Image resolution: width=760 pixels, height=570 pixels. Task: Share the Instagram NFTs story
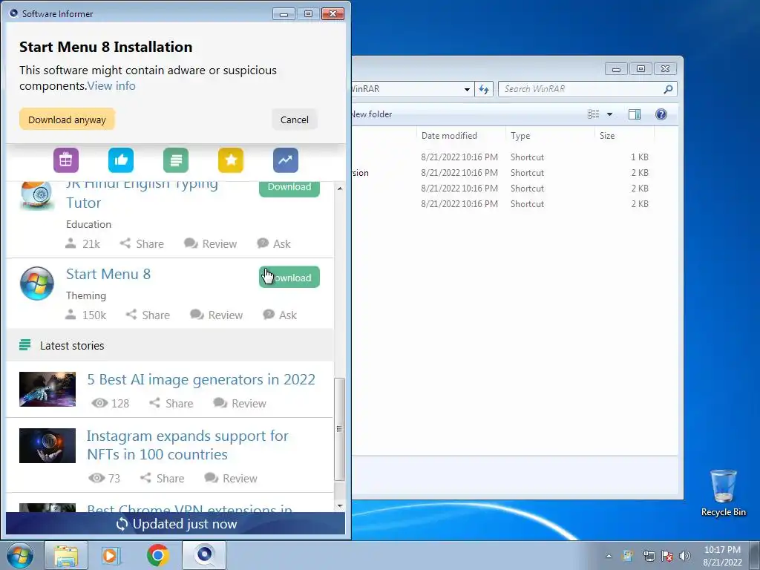[x=162, y=478]
